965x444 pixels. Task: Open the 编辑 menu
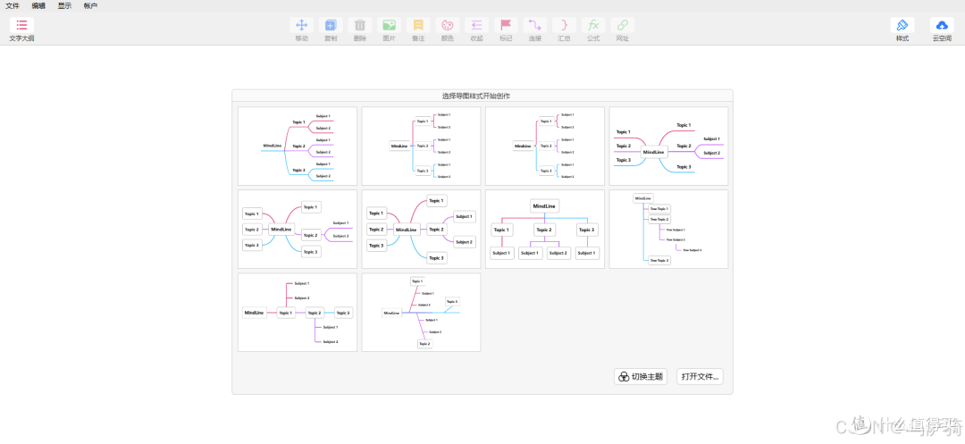pyautogui.click(x=38, y=5)
